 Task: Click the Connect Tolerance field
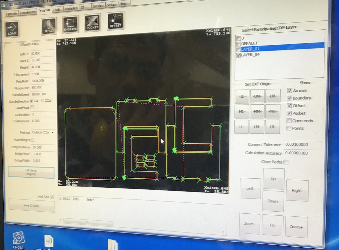[x=304, y=145]
